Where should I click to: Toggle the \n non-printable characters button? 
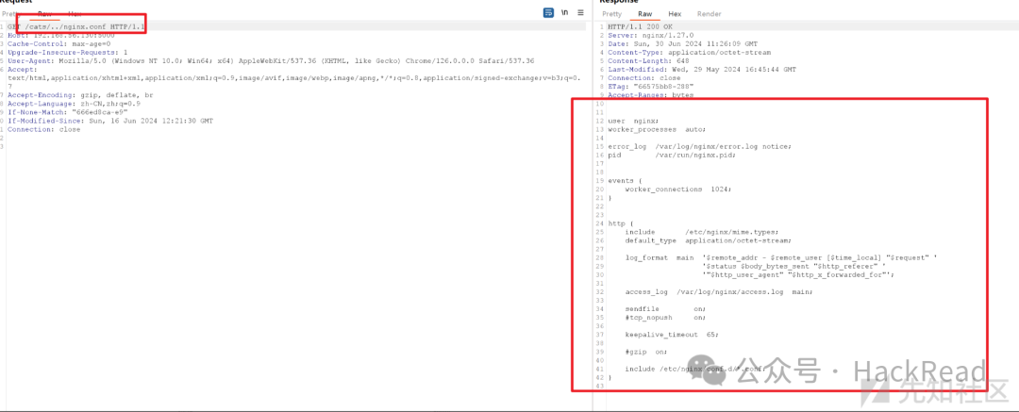(565, 12)
